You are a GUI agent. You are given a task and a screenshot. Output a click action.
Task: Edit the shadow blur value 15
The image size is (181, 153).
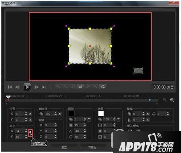click(x=79, y=125)
